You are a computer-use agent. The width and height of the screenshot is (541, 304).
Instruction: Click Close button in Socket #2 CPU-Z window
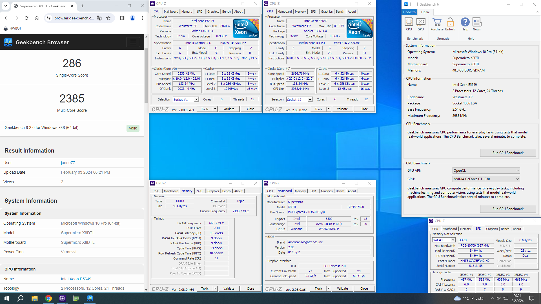tap(364, 109)
